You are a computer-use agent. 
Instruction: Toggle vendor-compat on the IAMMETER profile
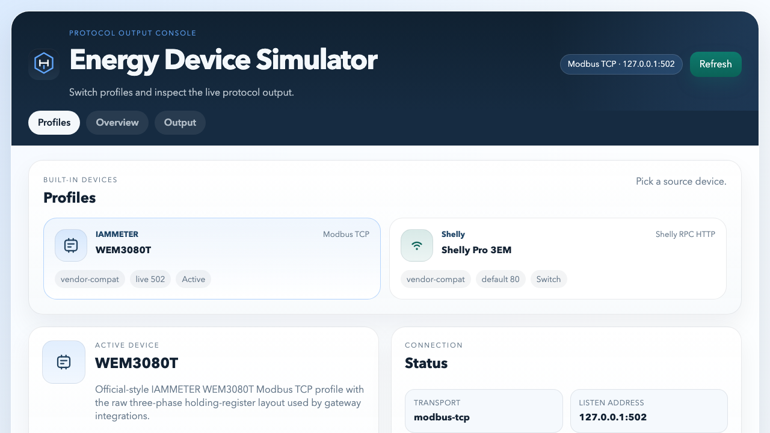pos(90,278)
